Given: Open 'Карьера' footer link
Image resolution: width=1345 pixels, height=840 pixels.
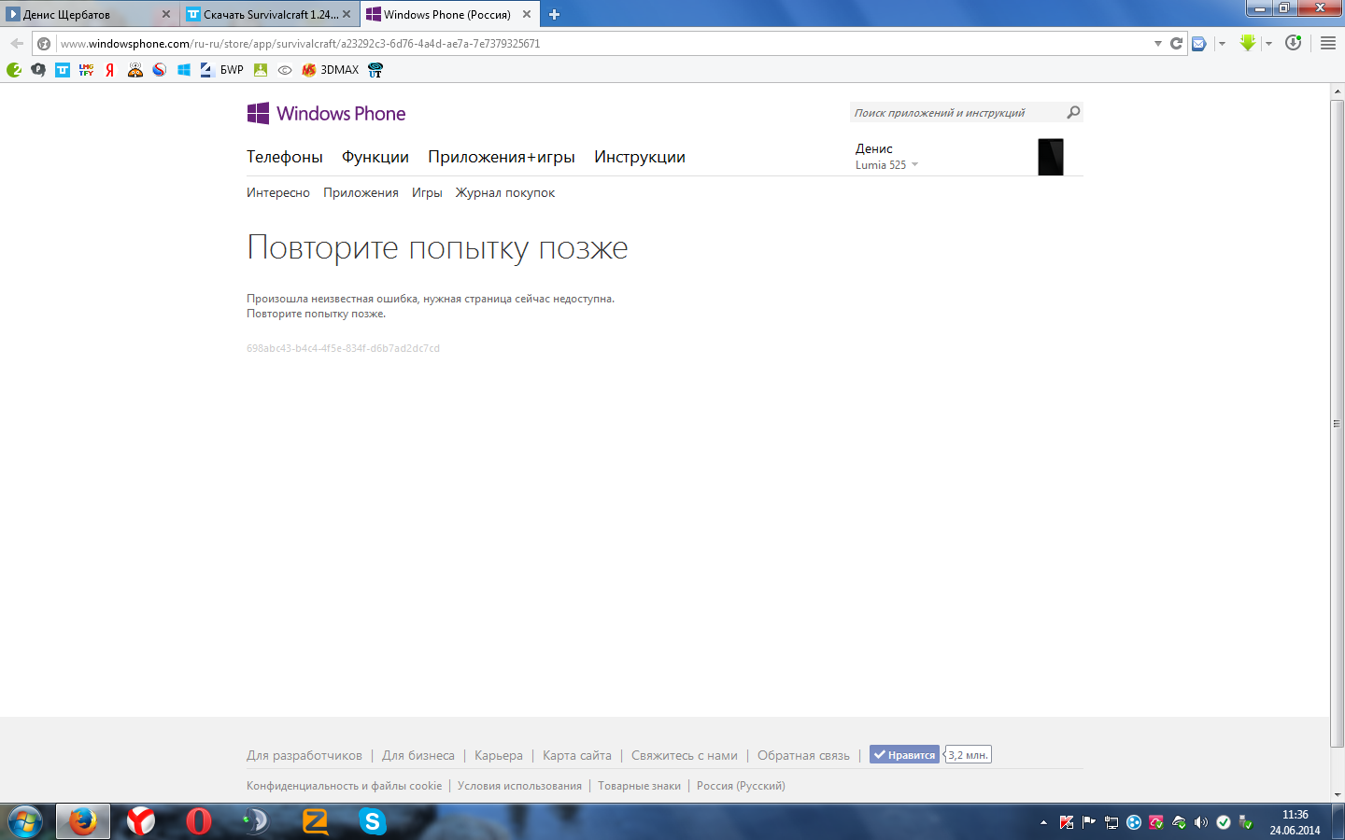Looking at the screenshot, I should pos(499,755).
